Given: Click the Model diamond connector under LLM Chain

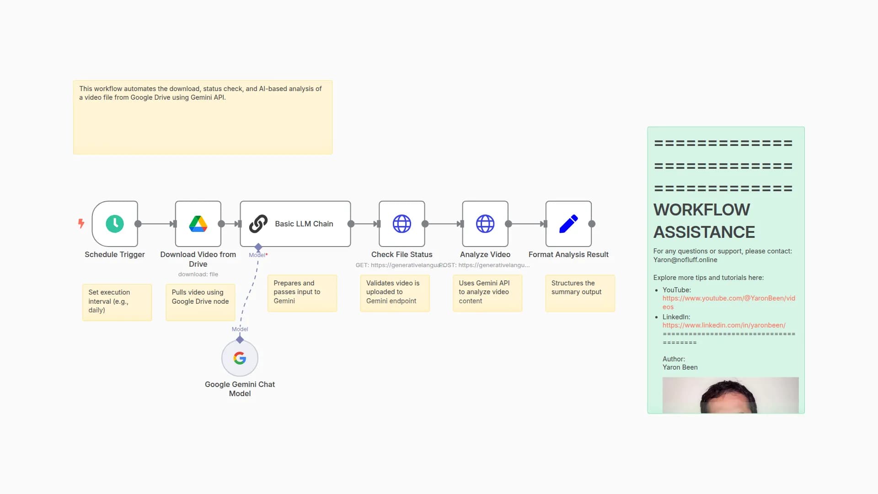Looking at the screenshot, I should (x=258, y=247).
